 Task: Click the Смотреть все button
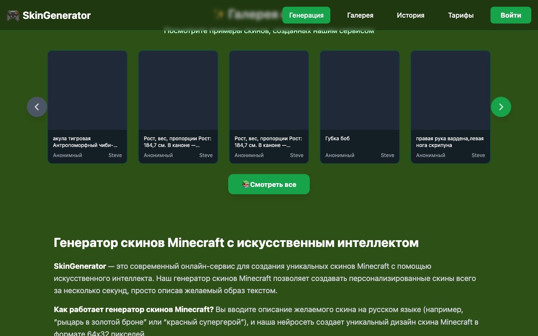[x=269, y=184]
